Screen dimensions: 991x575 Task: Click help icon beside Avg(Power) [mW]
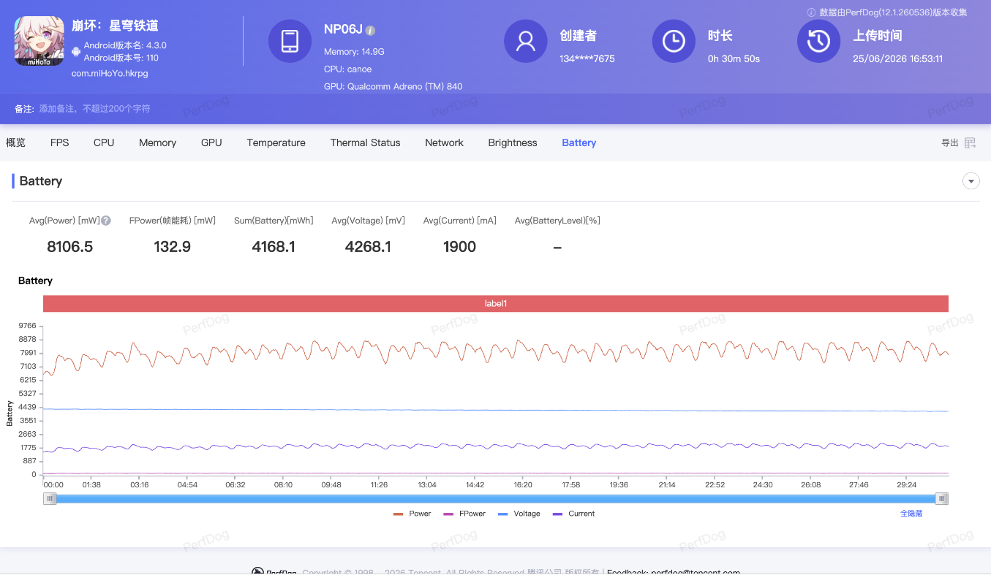[106, 221]
